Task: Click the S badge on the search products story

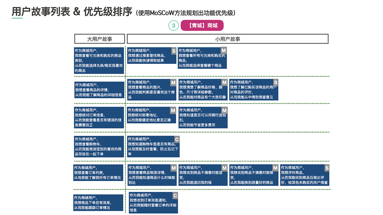Action: coord(173,51)
